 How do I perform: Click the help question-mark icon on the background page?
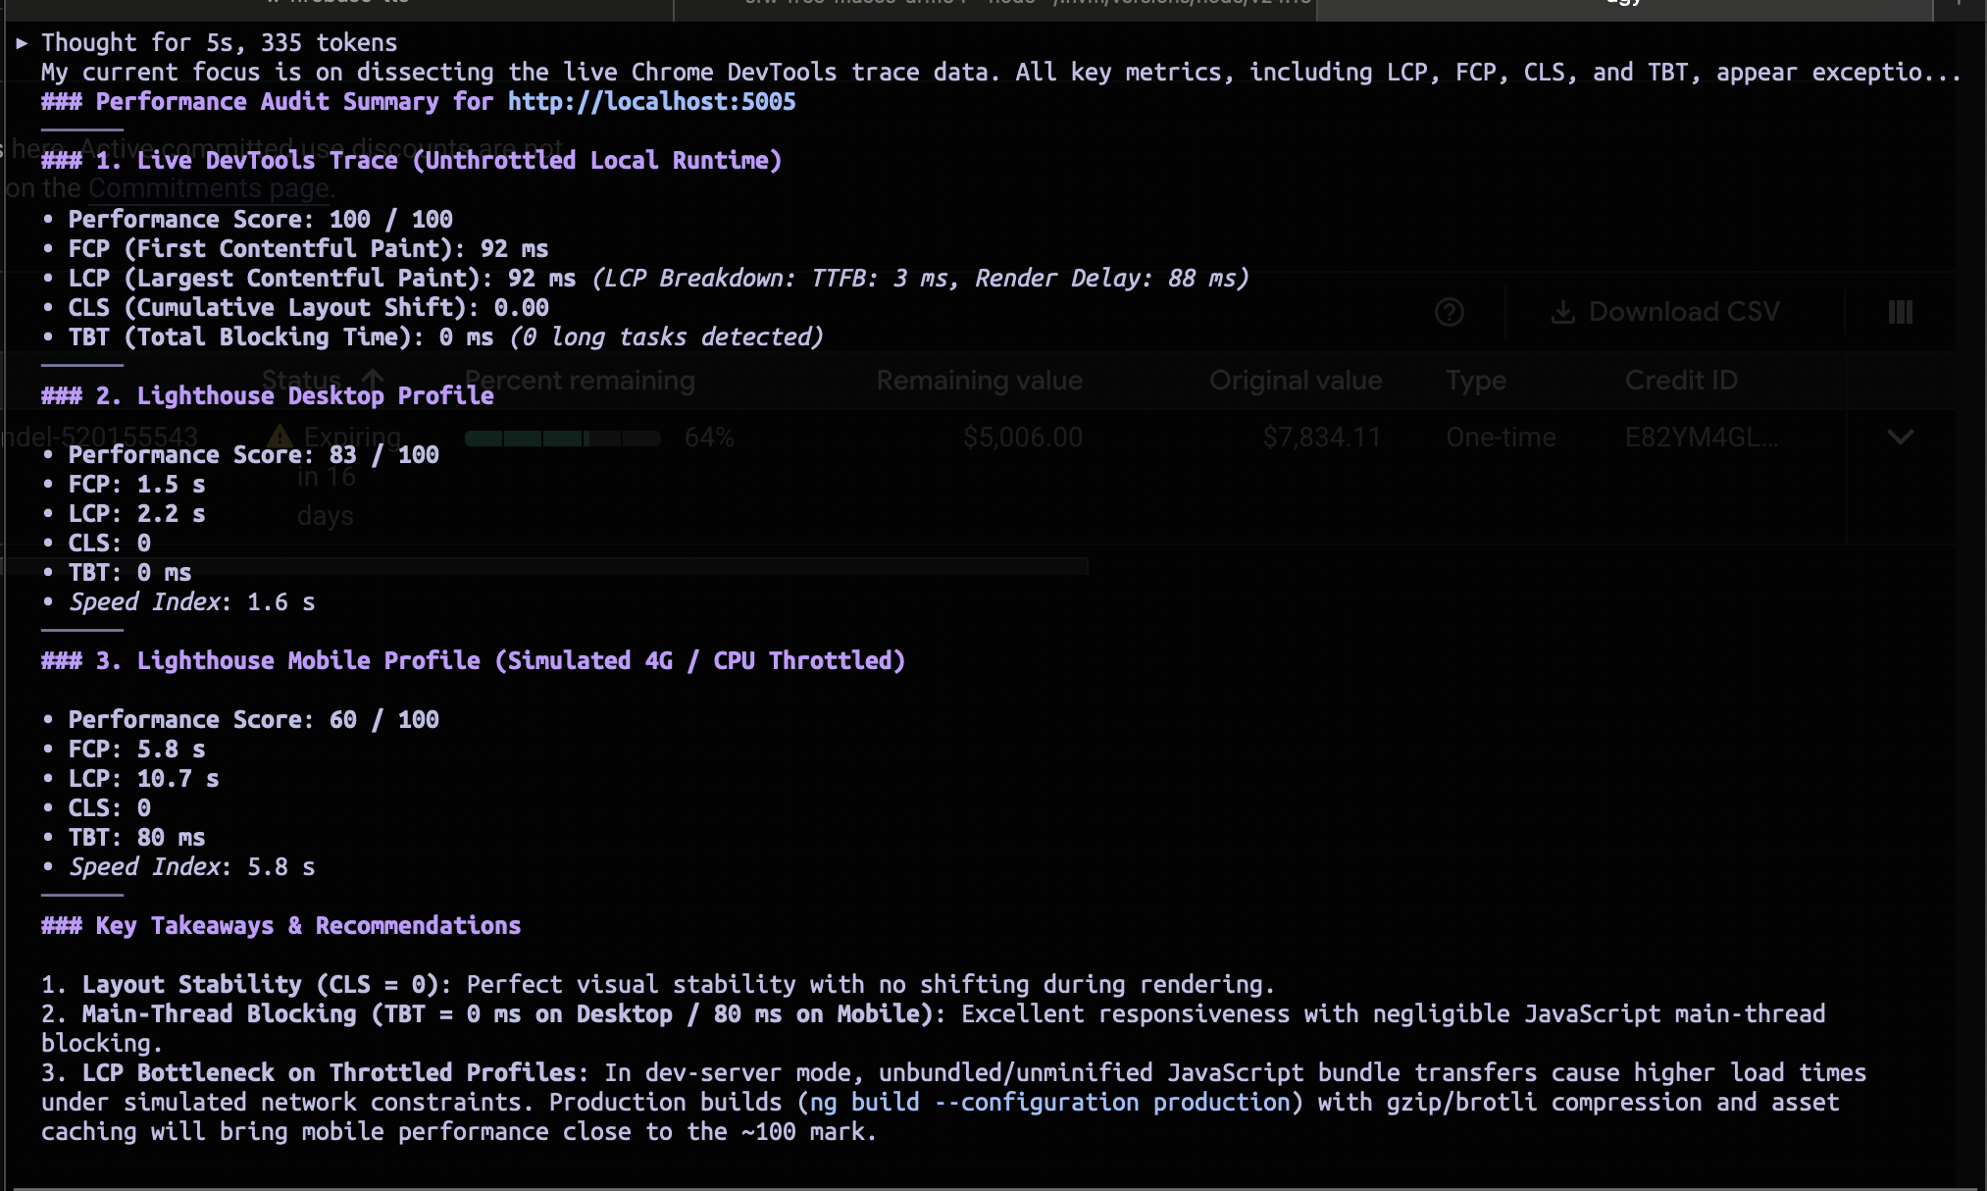click(x=1449, y=312)
